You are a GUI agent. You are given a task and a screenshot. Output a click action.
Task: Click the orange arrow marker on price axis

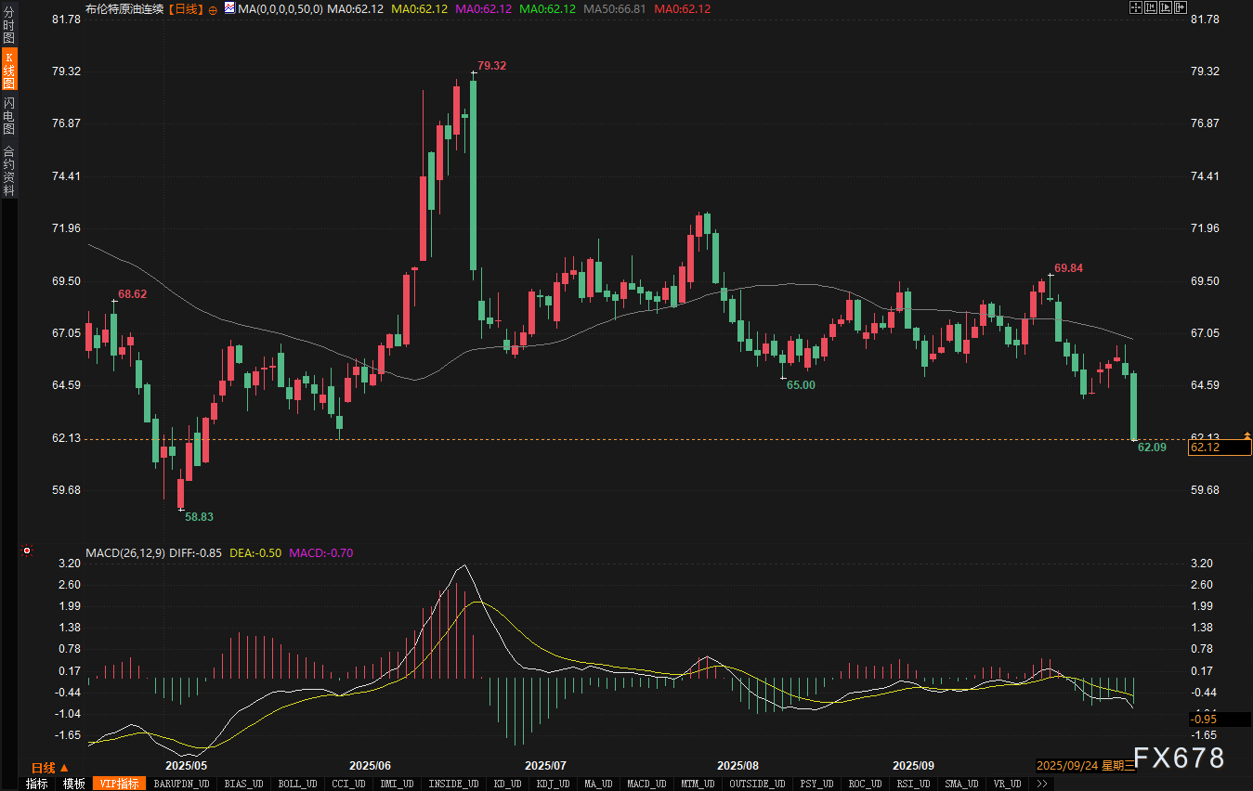coord(1246,435)
